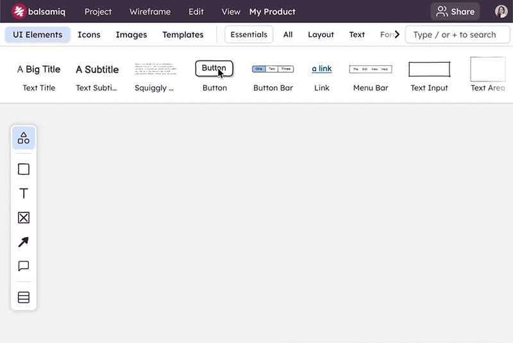Select the Rectangle tool
Screen dimensions: 513x343
tap(24, 169)
